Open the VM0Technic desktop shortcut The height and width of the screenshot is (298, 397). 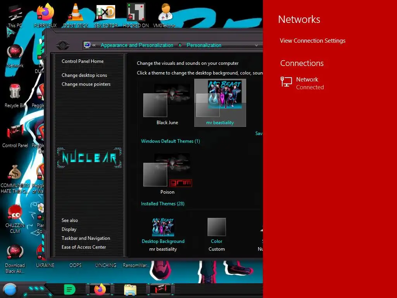(x=166, y=16)
